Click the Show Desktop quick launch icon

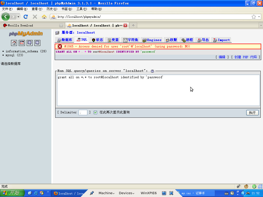click(x=30, y=193)
